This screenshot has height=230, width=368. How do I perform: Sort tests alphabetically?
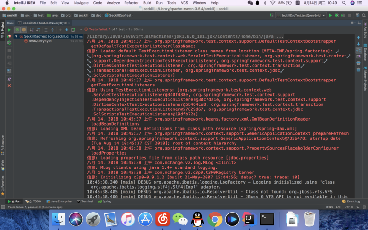31,29
